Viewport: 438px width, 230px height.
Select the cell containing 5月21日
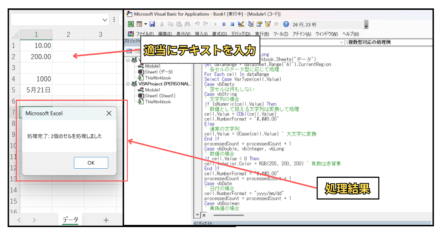[x=36, y=90]
